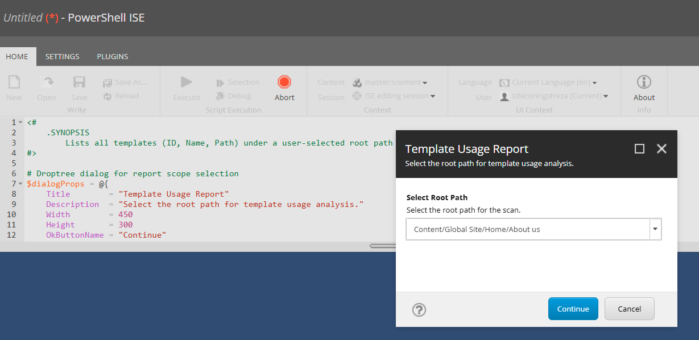Switch to the PLUGINS ribbon tab

click(x=113, y=56)
